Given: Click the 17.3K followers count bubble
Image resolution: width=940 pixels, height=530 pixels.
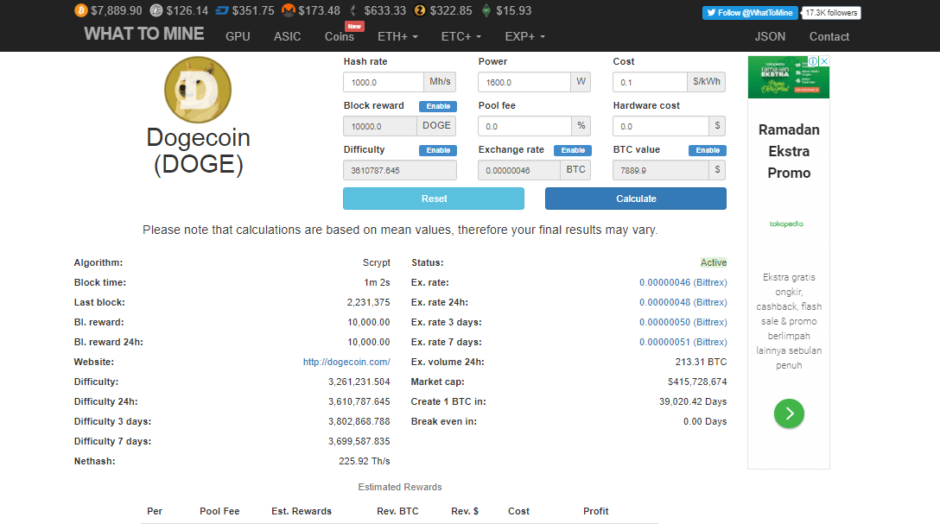Looking at the screenshot, I should click(x=831, y=13).
